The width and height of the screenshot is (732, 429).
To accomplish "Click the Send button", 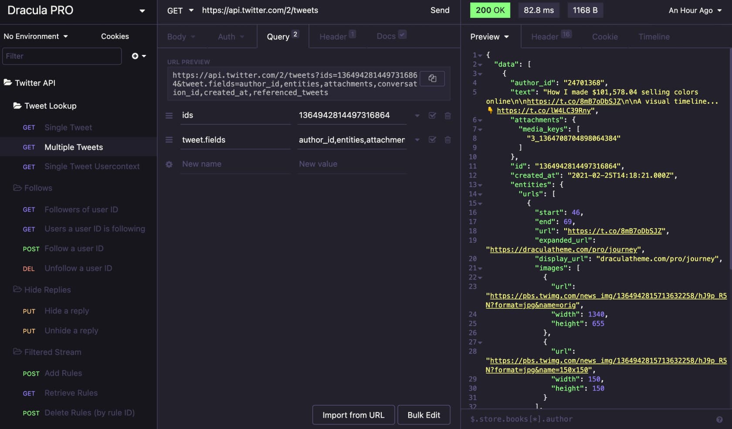I will pyautogui.click(x=440, y=10).
